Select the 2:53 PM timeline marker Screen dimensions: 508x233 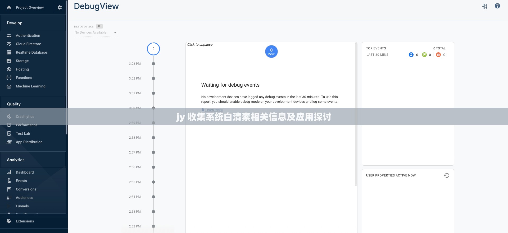pos(153,212)
